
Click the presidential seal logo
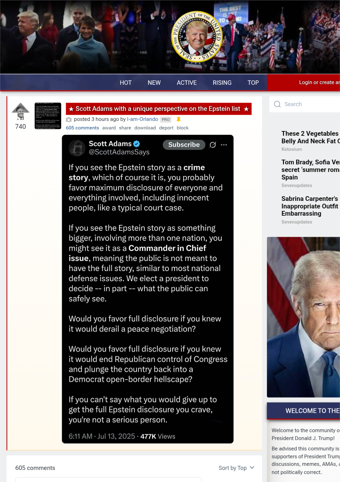point(197,37)
